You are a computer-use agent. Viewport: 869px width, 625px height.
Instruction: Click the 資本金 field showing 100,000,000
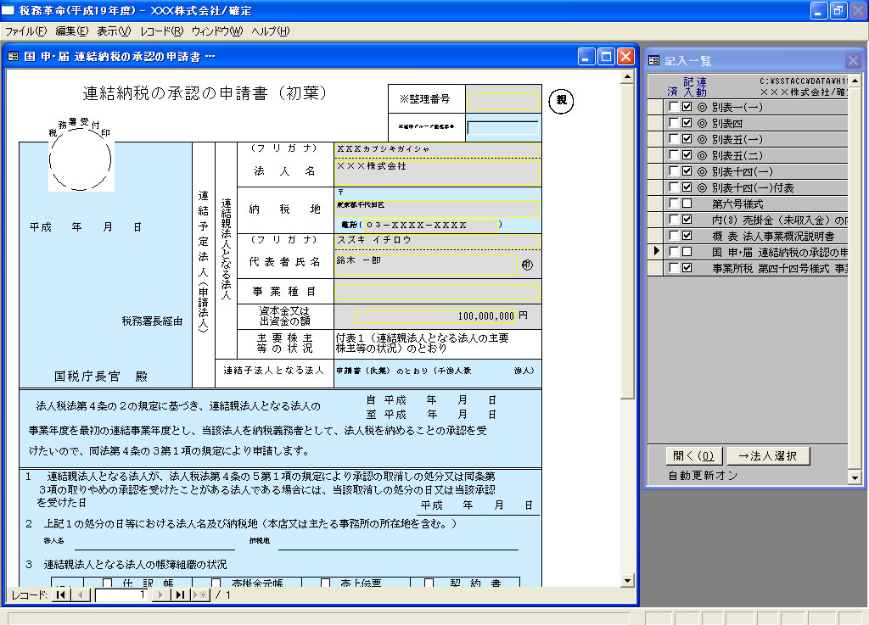click(435, 316)
